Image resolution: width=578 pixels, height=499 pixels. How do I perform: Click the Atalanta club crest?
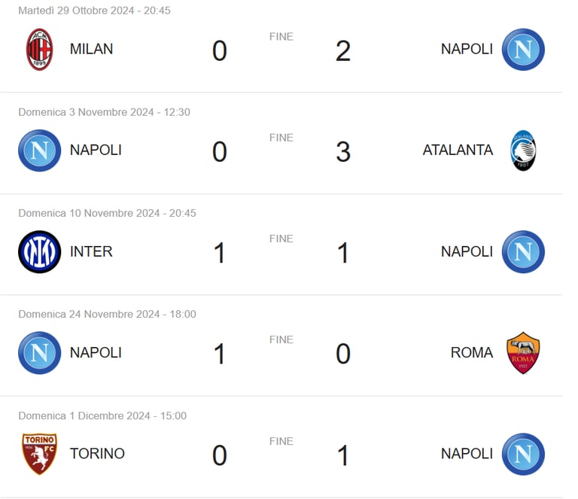pos(523,151)
